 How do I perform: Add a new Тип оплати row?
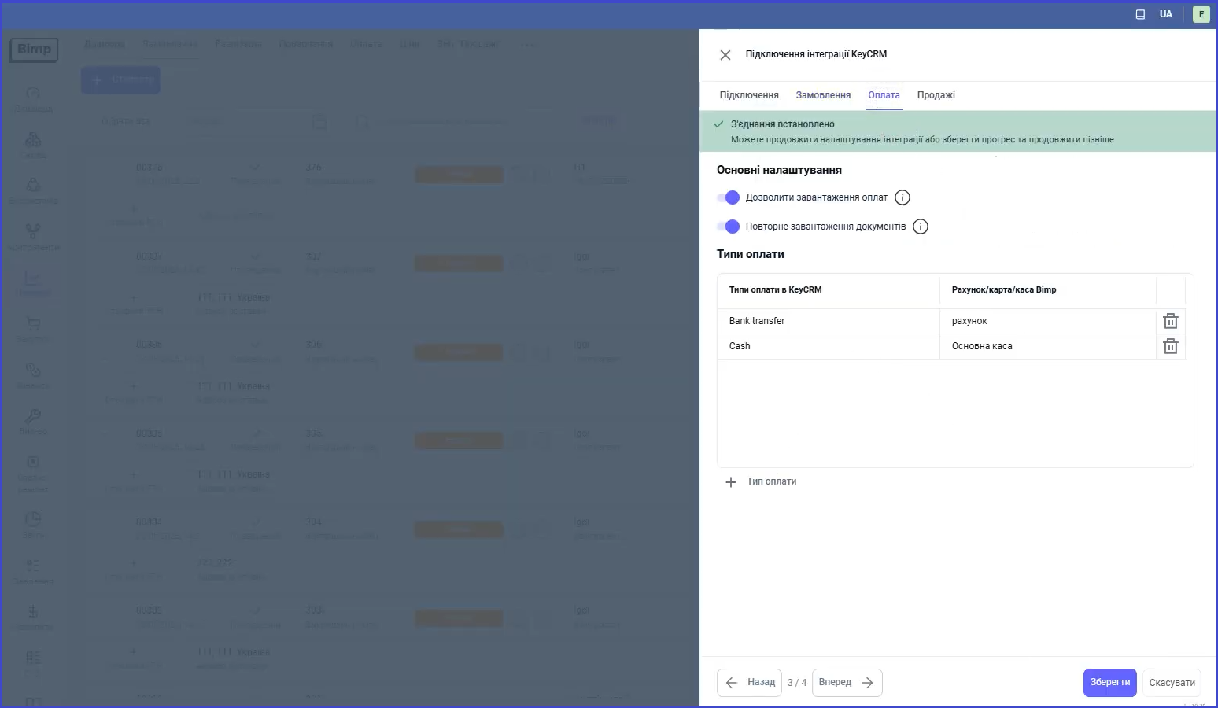click(x=761, y=481)
